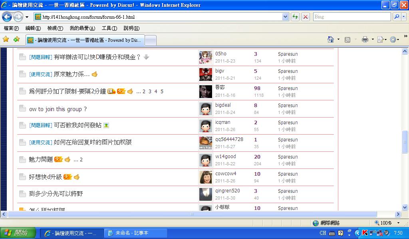This screenshot has height=239, width=409.
Task: Open the Kaspersky tray icon
Action: pyautogui.click(x=365, y=233)
